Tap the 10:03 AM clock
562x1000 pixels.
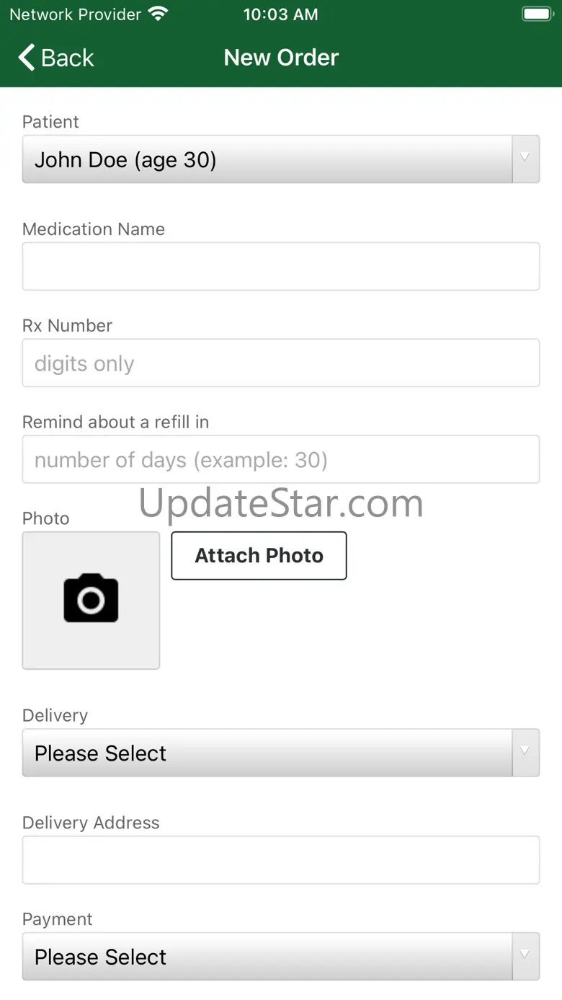[280, 14]
